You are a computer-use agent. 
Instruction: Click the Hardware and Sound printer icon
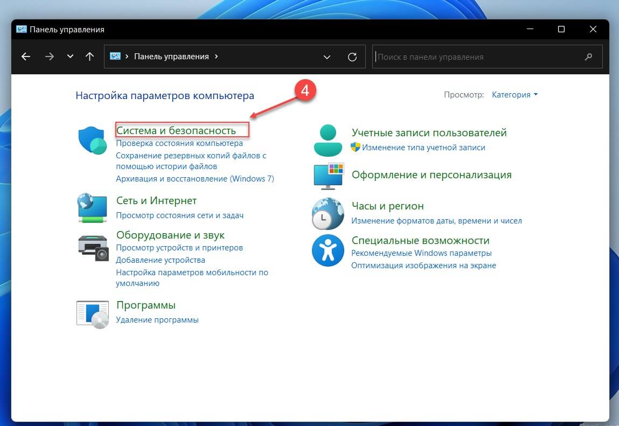tap(93, 248)
